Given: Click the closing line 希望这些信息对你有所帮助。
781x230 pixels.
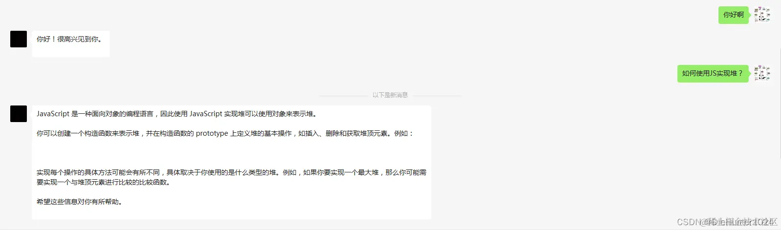Looking at the screenshot, I should [x=80, y=202].
